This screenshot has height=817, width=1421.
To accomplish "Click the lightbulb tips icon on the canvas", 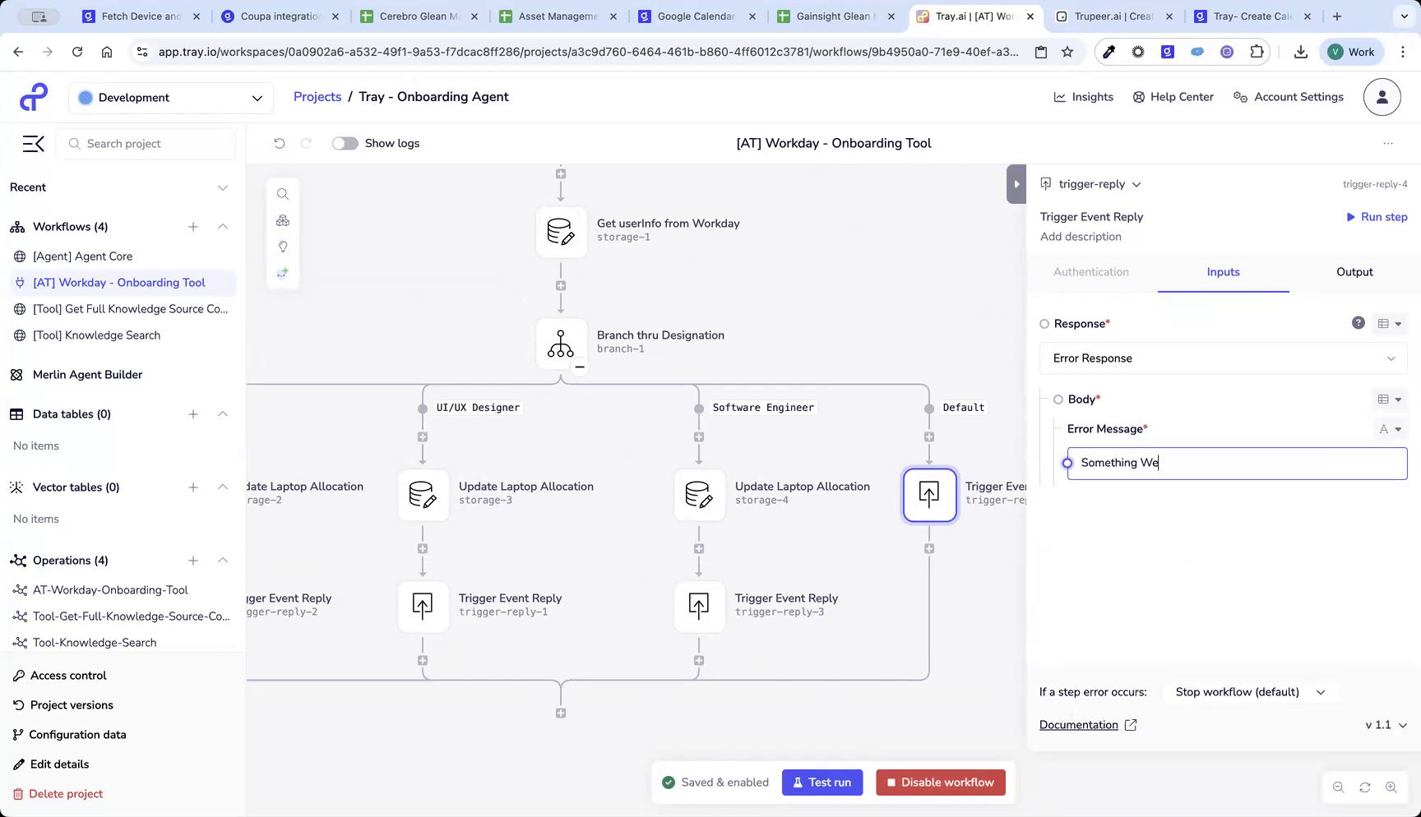I will coord(283,247).
